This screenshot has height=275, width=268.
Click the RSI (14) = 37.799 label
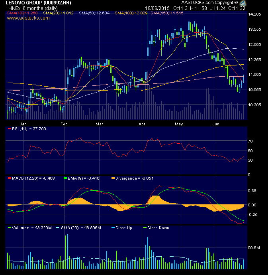pyautogui.click(x=29, y=129)
